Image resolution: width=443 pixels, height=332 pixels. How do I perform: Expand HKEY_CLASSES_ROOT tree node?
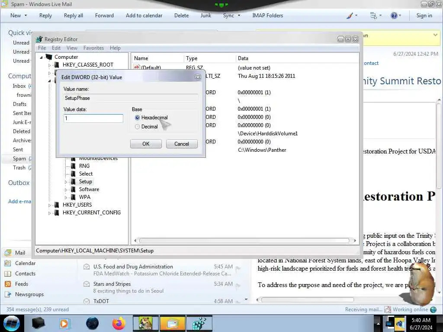click(49, 65)
